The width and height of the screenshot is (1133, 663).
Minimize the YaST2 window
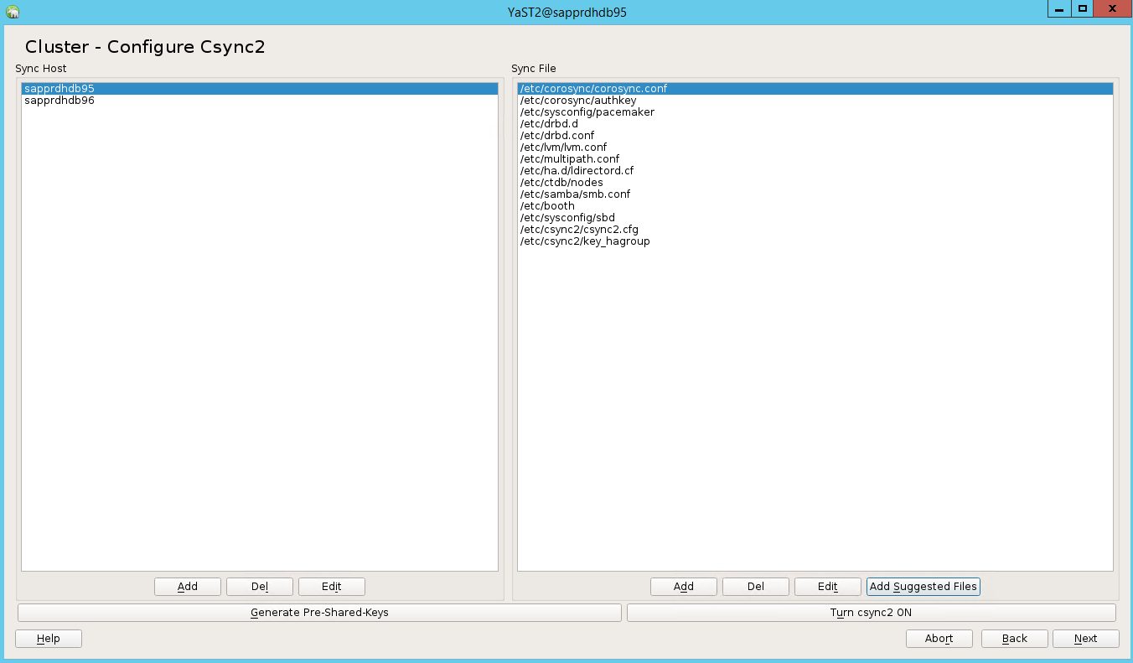tap(1059, 8)
